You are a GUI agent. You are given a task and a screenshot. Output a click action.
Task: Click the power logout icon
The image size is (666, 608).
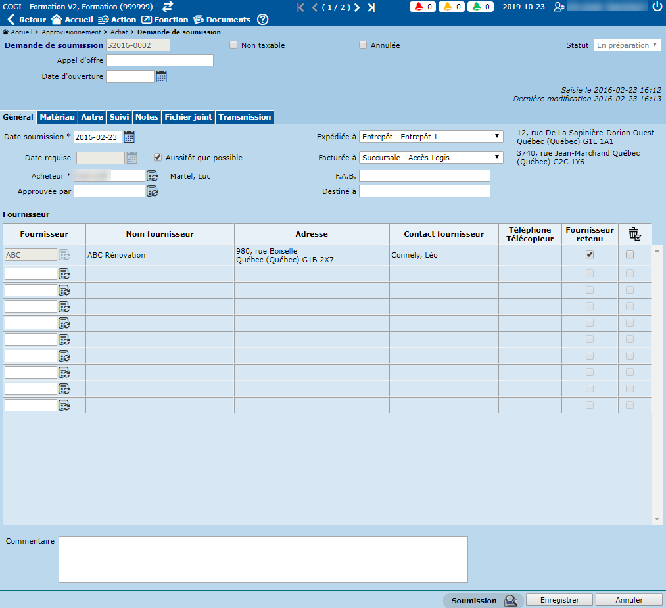[x=657, y=7]
